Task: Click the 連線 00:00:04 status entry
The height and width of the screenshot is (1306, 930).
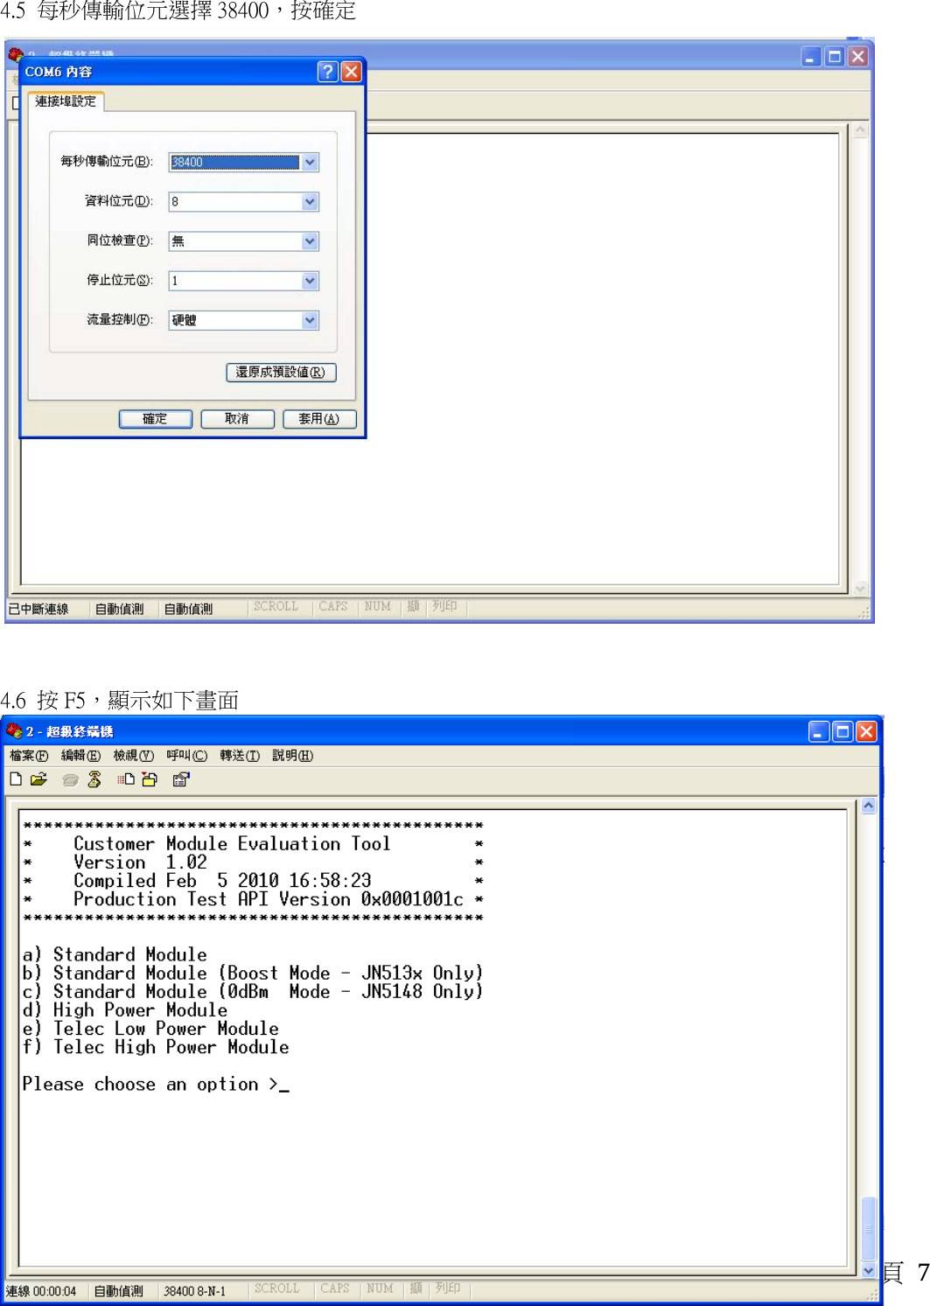Action: [41, 1291]
